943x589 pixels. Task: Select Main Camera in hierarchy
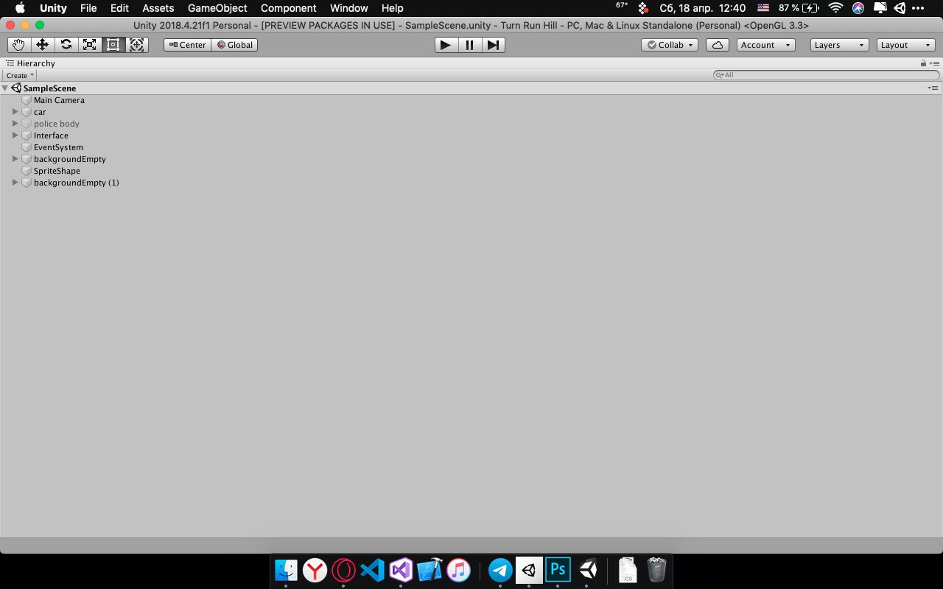click(59, 100)
